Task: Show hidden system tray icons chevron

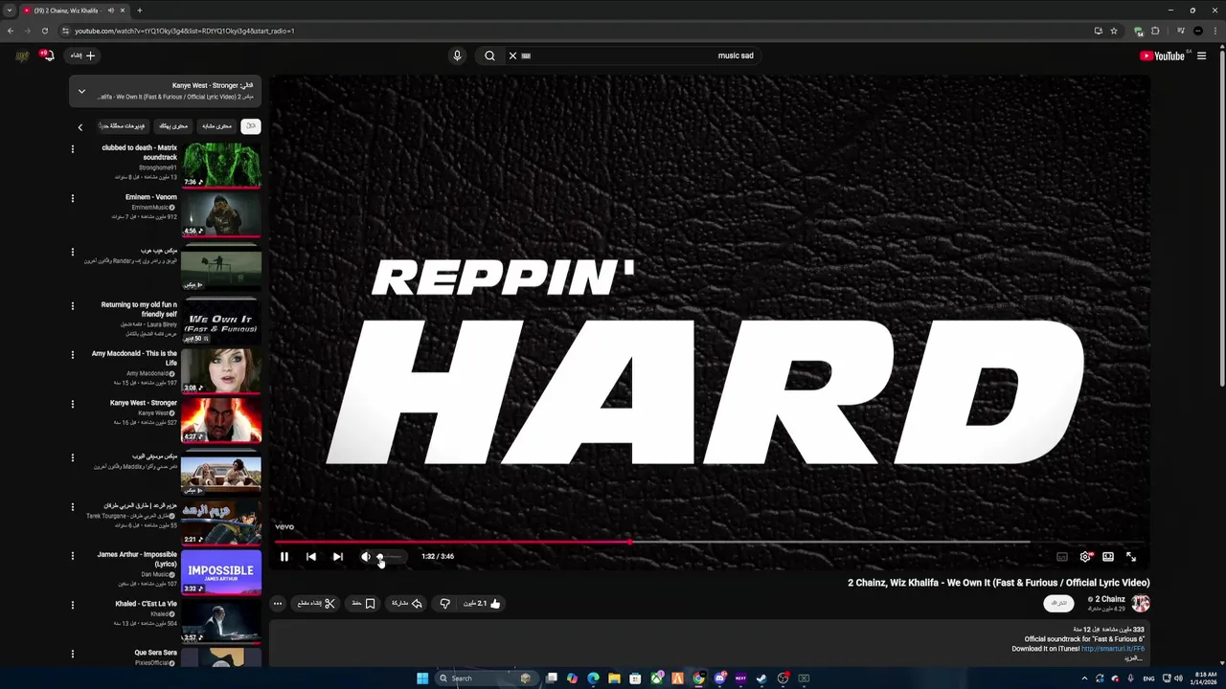Action: tap(1084, 678)
